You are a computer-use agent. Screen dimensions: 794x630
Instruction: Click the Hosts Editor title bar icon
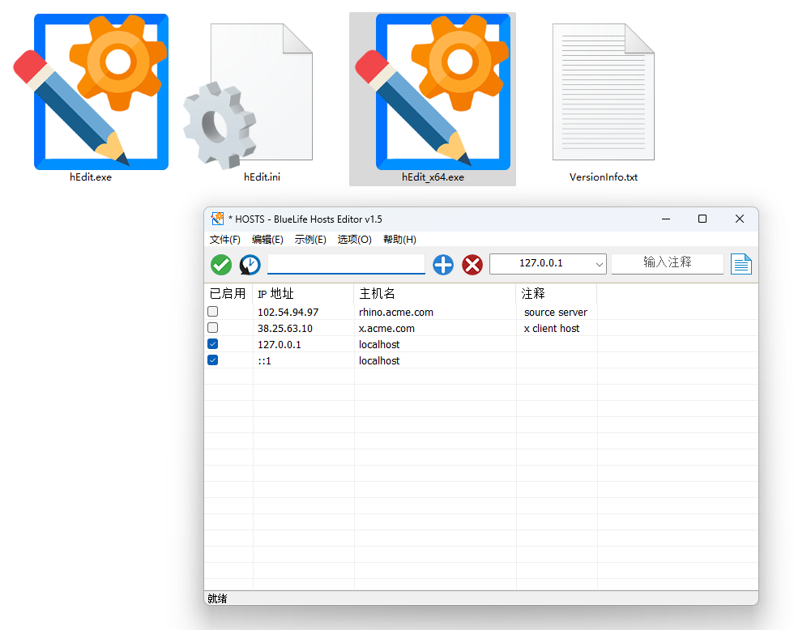tap(217, 219)
